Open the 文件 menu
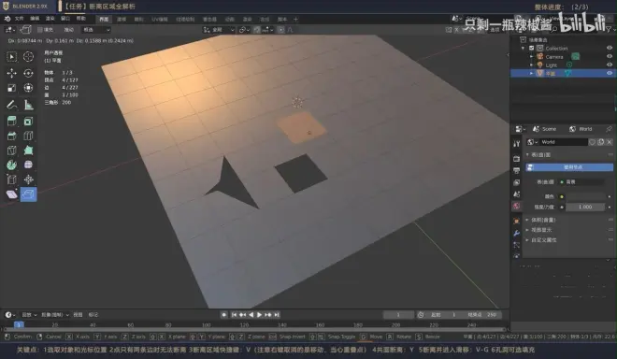The image size is (617, 359). (x=19, y=19)
